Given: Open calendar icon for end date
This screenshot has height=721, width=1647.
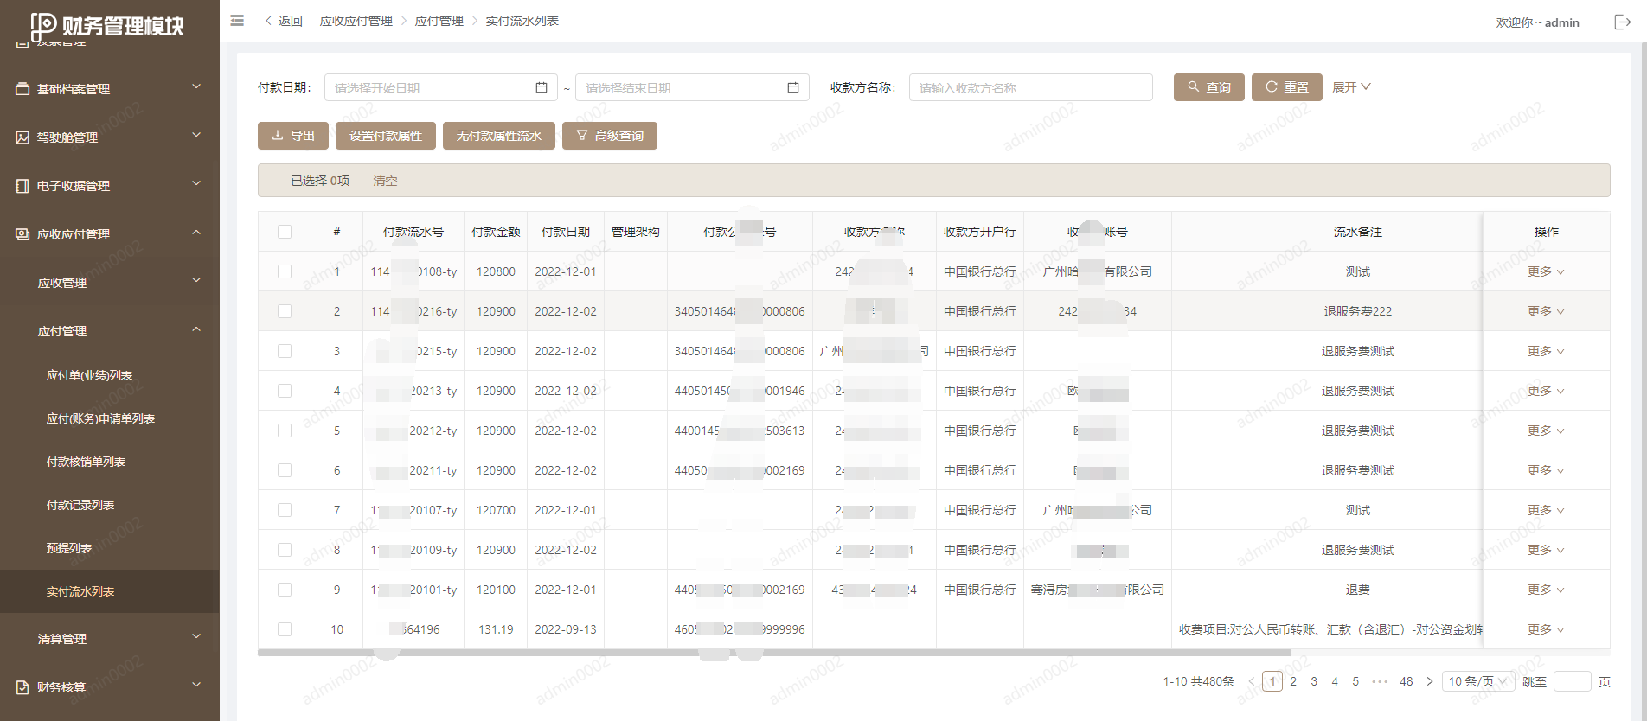Looking at the screenshot, I should click(793, 87).
